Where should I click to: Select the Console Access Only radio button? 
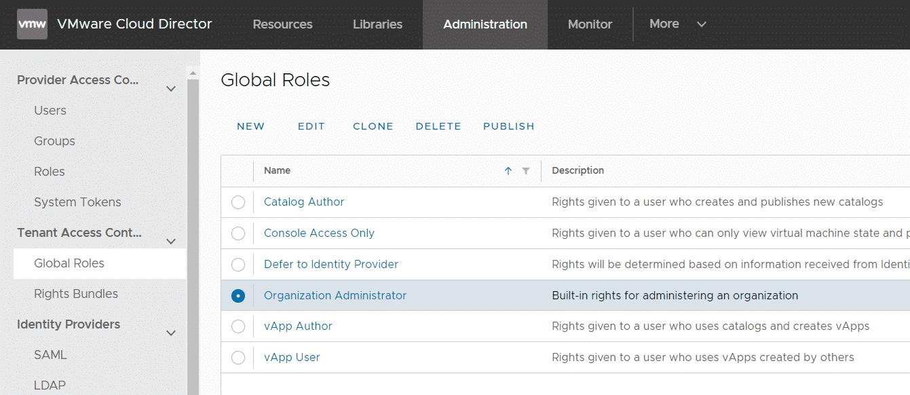238,233
